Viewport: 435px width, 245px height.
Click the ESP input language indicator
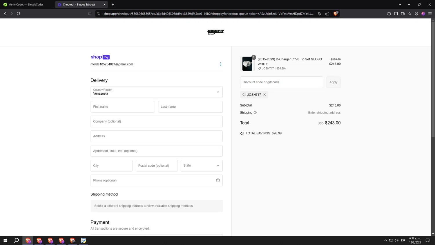click(x=403, y=240)
